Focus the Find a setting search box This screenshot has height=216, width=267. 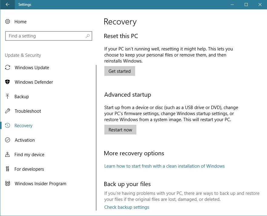(x=45, y=36)
